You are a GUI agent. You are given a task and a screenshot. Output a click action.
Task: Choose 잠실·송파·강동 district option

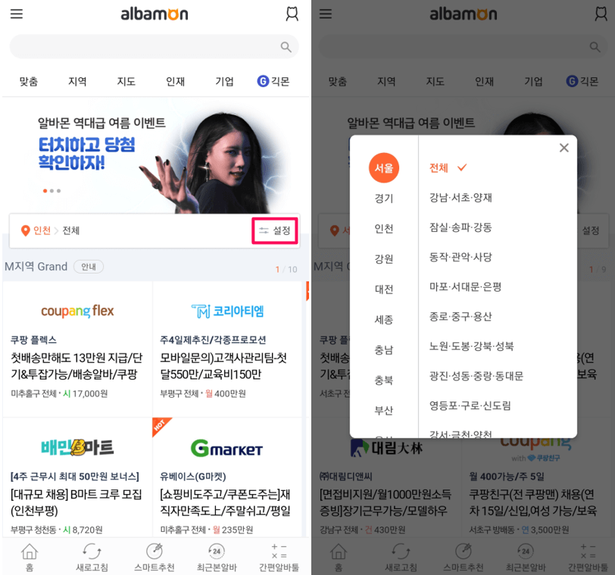[x=460, y=227]
